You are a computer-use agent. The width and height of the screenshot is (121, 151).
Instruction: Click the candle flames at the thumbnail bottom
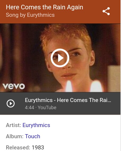tap(84, 86)
